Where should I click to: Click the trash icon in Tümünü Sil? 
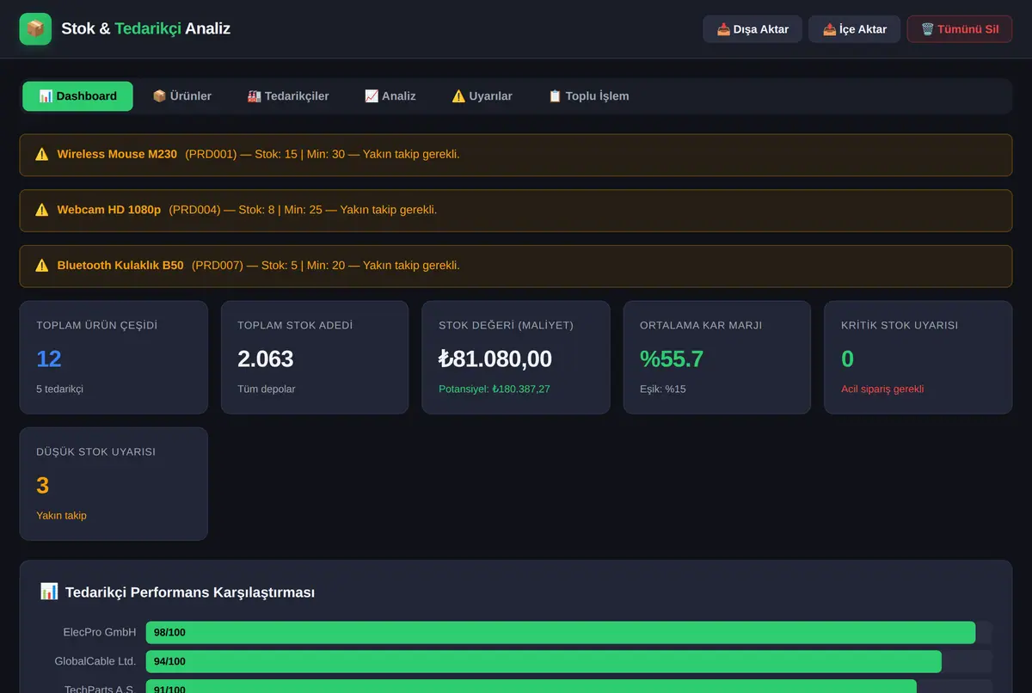[x=928, y=29]
